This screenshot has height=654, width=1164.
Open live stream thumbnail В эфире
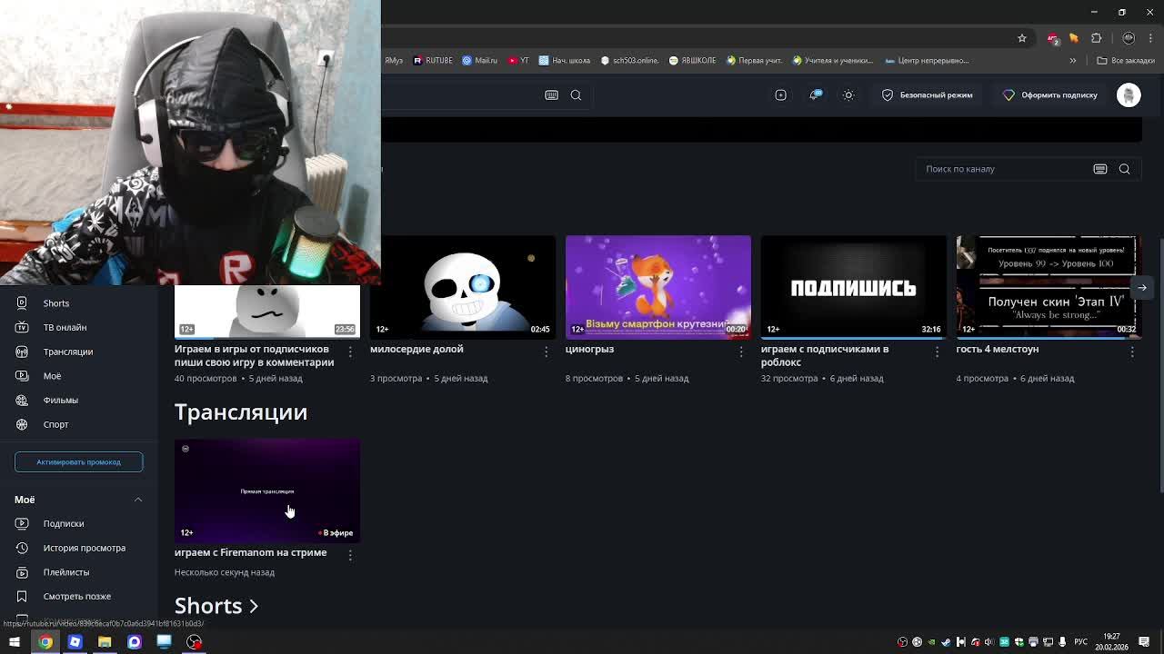(267, 490)
